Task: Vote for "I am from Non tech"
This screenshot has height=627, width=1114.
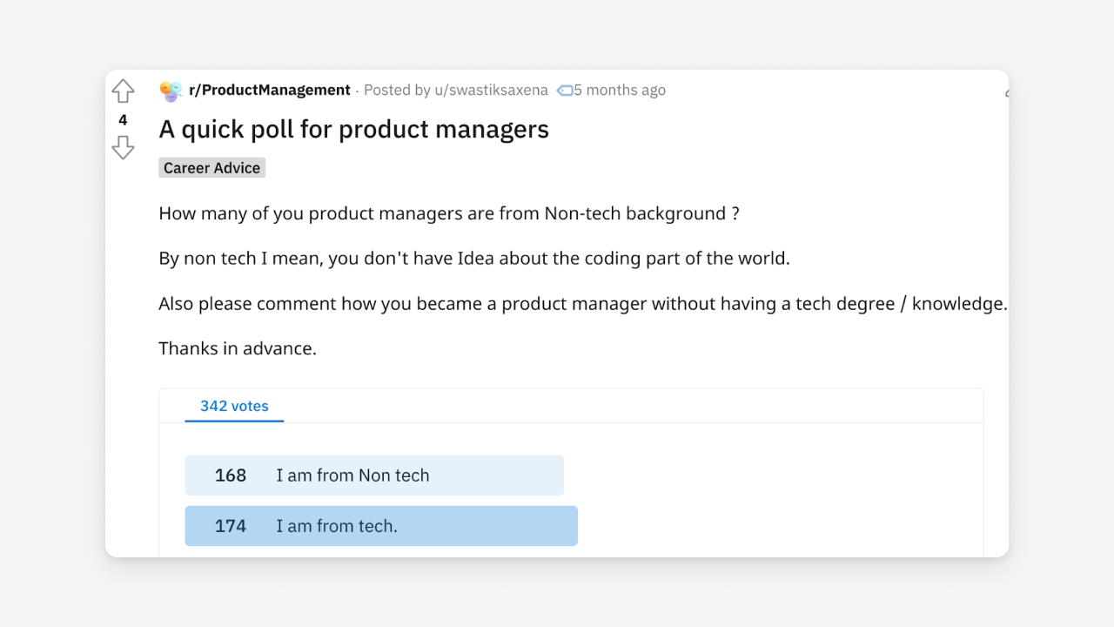Action: tap(374, 475)
